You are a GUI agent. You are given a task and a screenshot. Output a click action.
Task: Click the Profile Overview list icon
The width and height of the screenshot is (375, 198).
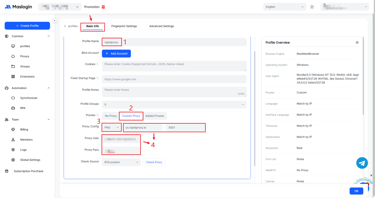(x=357, y=42)
